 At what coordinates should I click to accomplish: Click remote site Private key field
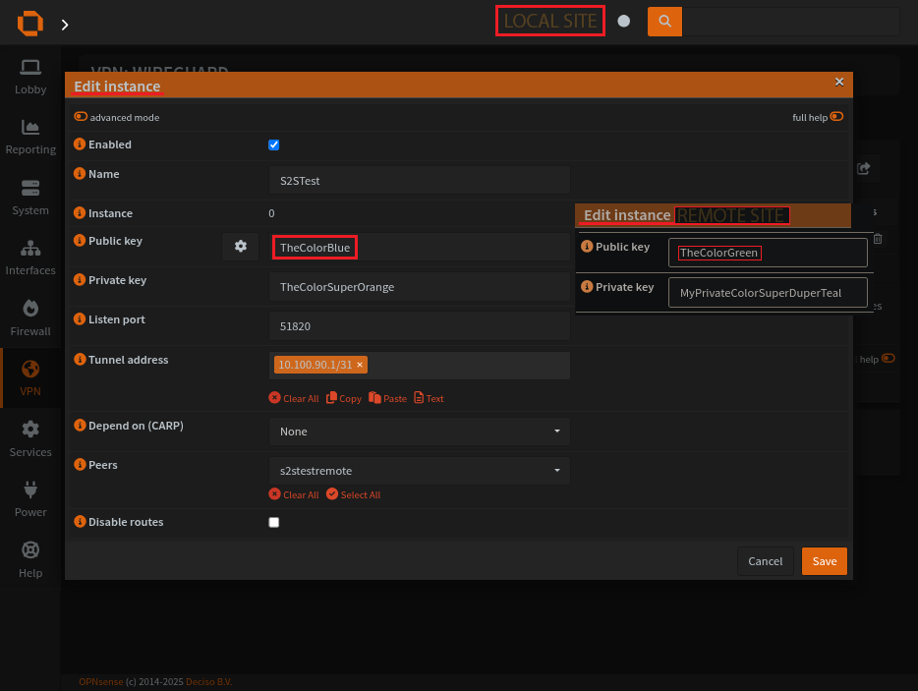click(x=768, y=293)
